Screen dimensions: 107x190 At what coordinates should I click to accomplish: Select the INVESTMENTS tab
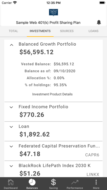40,31
